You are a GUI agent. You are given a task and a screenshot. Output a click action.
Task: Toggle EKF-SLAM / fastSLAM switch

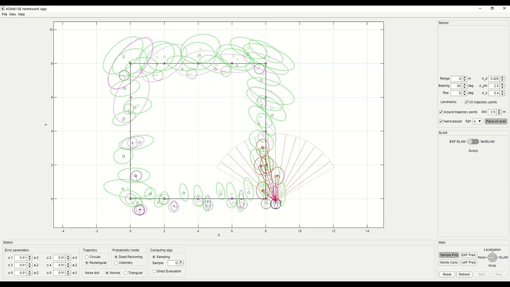tap(473, 142)
